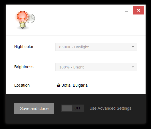Open the 100% - Bright combo box
This screenshot has height=129, width=151.
click(x=96, y=67)
